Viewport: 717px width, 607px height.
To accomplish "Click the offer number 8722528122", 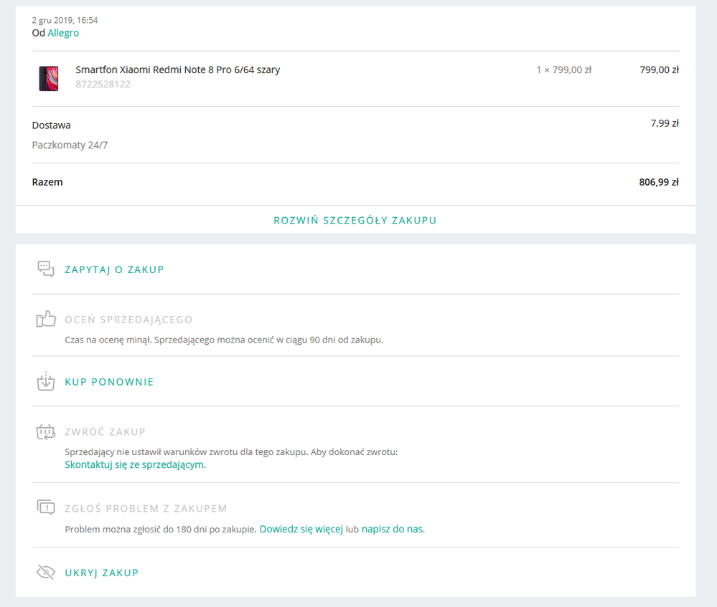I will pyautogui.click(x=103, y=84).
